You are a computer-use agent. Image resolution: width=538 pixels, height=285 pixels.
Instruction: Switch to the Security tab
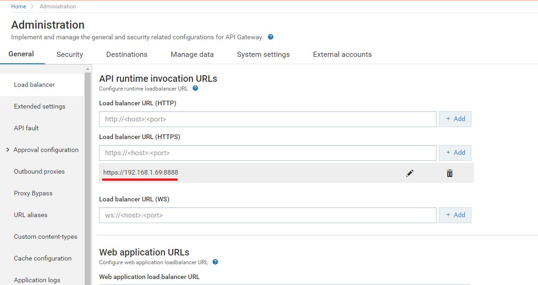(x=69, y=55)
